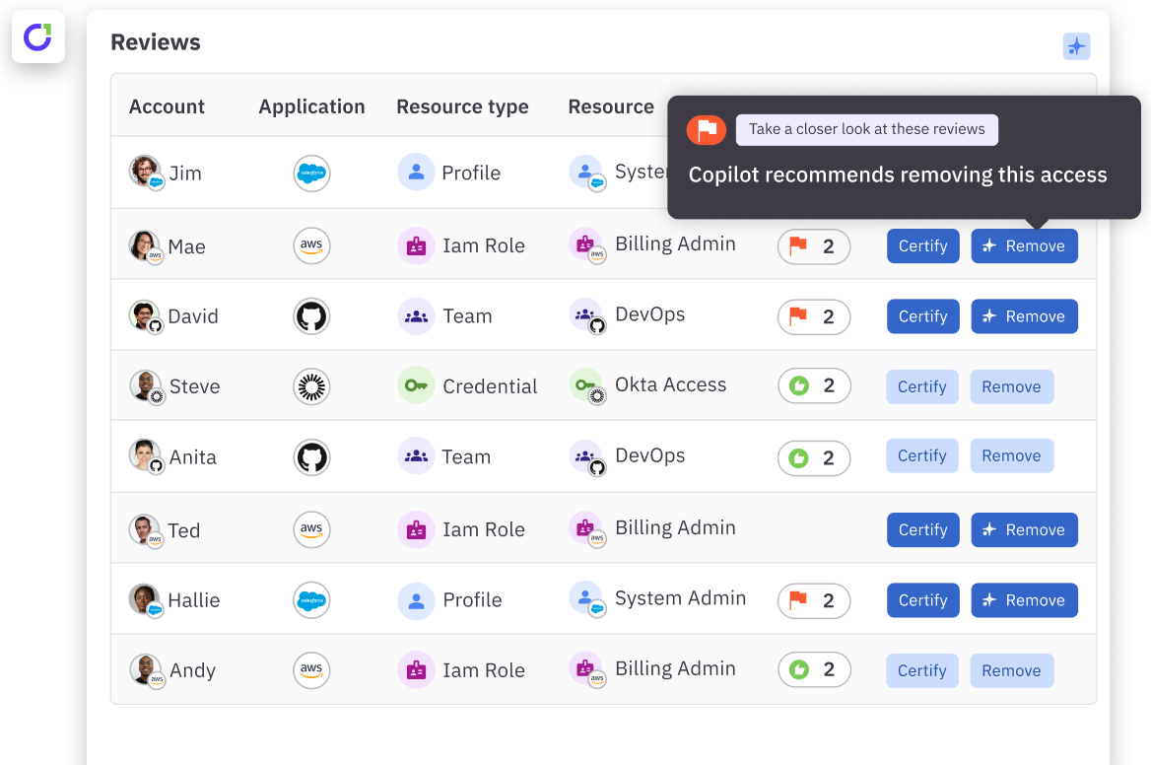Click the Resource type column header
This screenshot has height=765, width=1151.
tap(462, 106)
